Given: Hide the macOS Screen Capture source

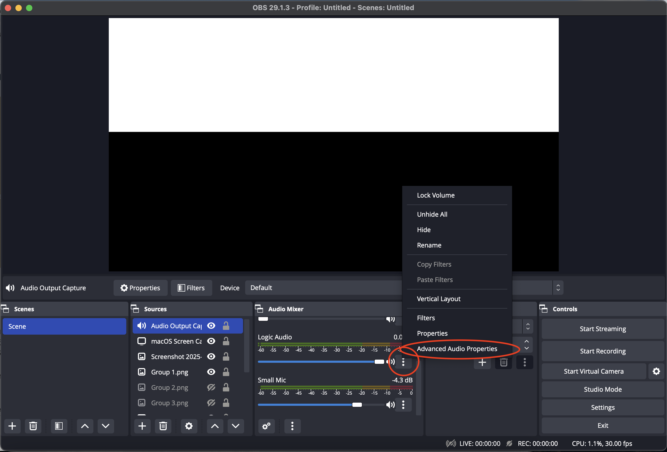Looking at the screenshot, I should [211, 341].
